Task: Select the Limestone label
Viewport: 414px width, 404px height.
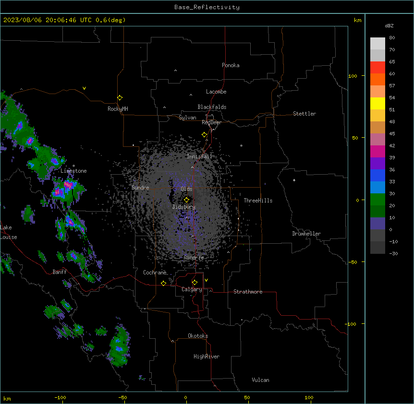Action: point(73,171)
